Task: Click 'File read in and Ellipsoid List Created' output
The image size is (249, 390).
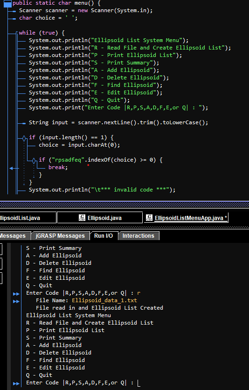Action: click(x=99, y=308)
